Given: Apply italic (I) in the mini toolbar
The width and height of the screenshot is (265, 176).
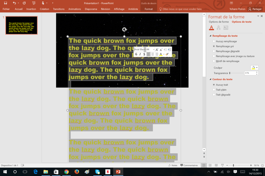Looking at the screenshot, I should click(x=140, y=54).
